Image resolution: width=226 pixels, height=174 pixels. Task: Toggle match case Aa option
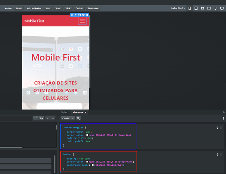42,118
